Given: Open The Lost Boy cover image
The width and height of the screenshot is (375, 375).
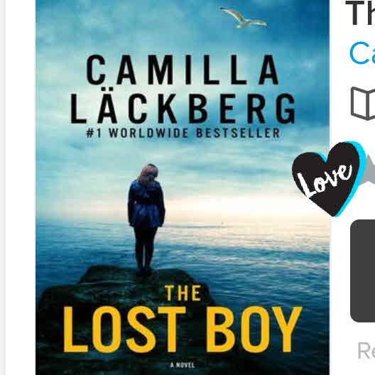Looking at the screenshot, I should [183, 187].
